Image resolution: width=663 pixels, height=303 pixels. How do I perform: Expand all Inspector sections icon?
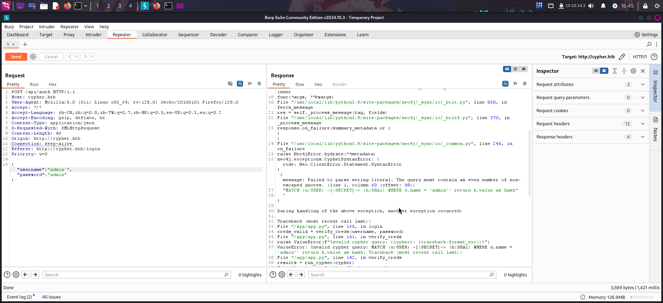click(x=615, y=71)
